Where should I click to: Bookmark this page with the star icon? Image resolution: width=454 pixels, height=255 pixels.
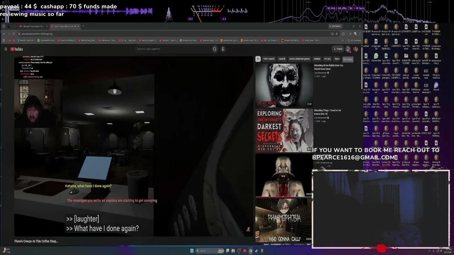point(337,34)
